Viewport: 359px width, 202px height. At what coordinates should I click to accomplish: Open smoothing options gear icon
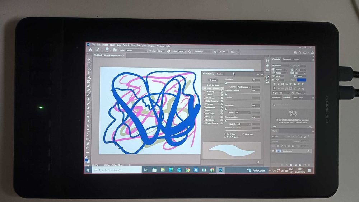click(215, 52)
